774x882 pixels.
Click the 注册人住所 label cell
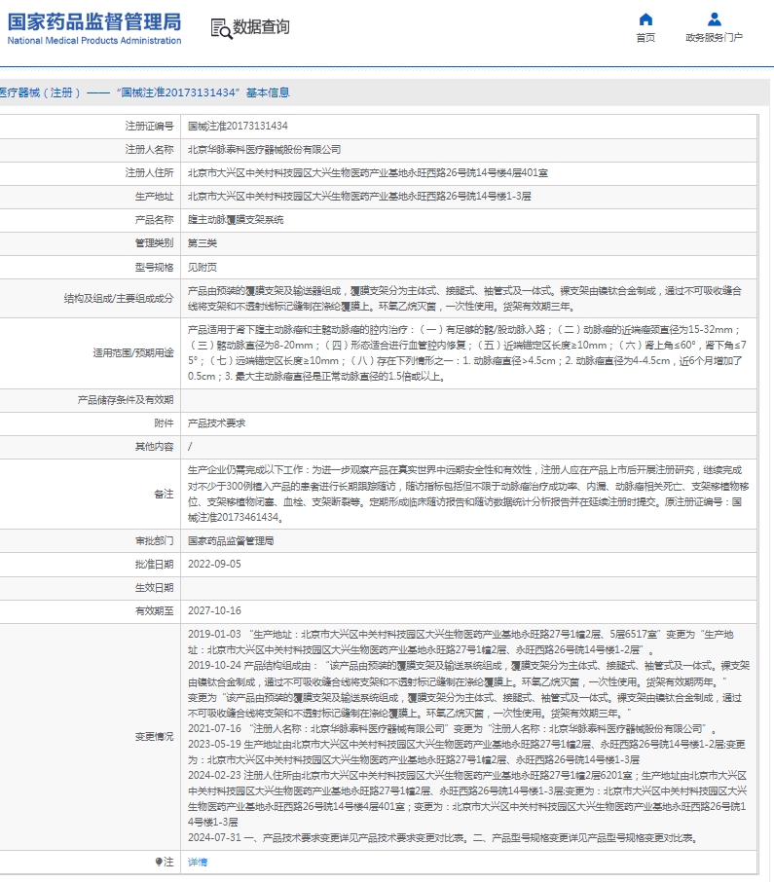[90, 172]
